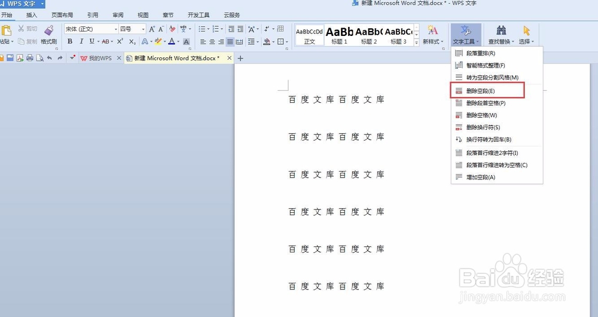
Task: Choose 段落重排(R) menu item
Action: click(x=496, y=53)
